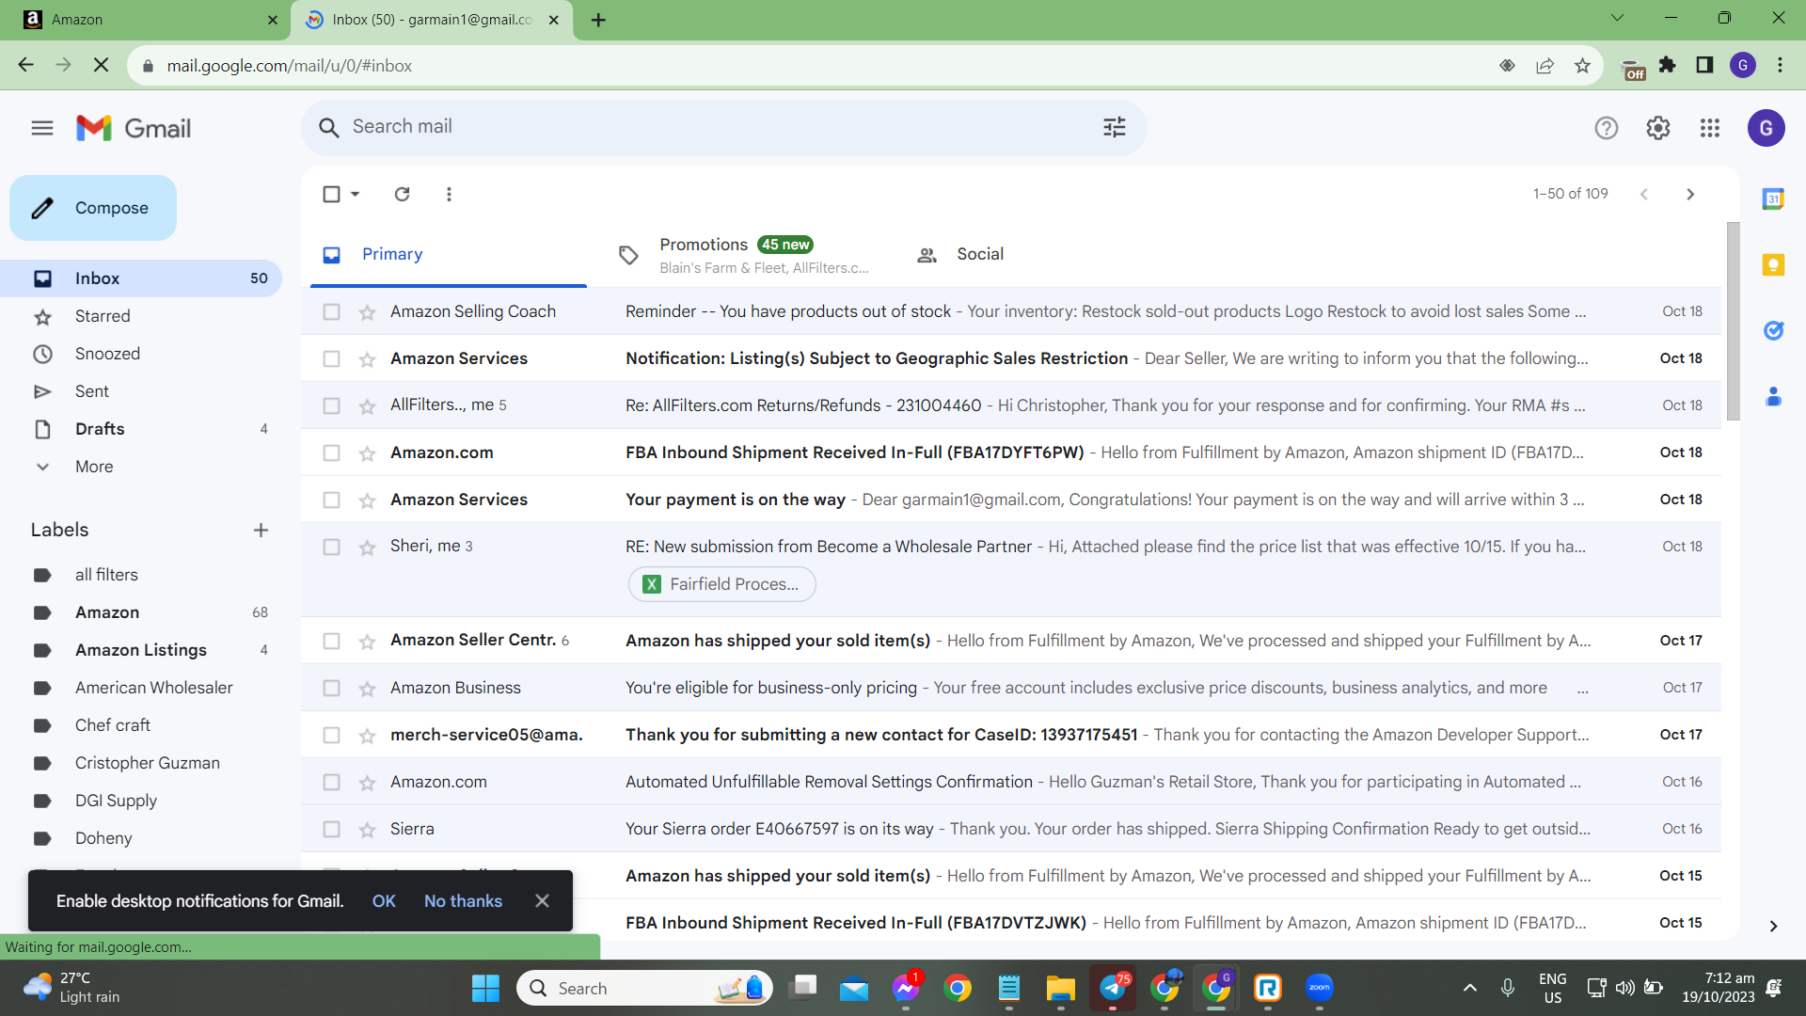Open the American Wholesaler label
Viewport: 1806px width, 1016px height.
click(x=154, y=688)
